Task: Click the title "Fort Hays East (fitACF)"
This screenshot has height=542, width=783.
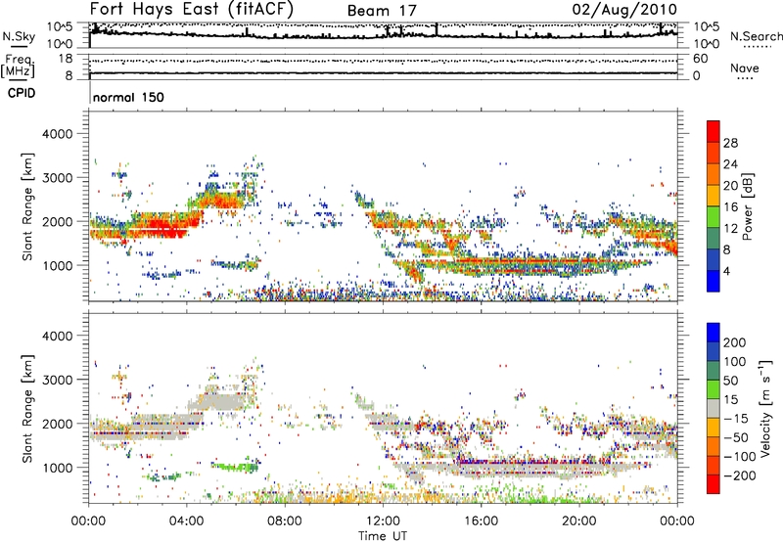Action: (x=191, y=9)
